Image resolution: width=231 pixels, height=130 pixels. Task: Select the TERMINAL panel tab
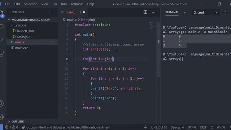172,12
